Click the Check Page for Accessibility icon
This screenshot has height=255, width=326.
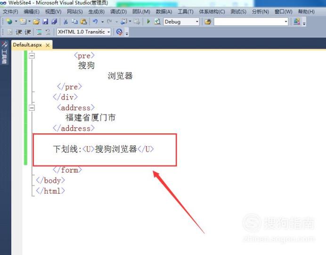pos(120,32)
